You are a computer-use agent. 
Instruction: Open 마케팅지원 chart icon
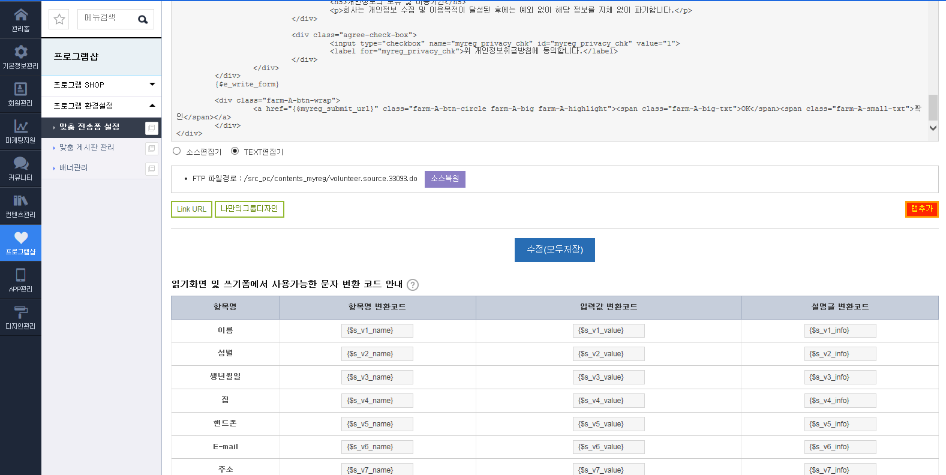pyautogui.click(x=20, y=126)
